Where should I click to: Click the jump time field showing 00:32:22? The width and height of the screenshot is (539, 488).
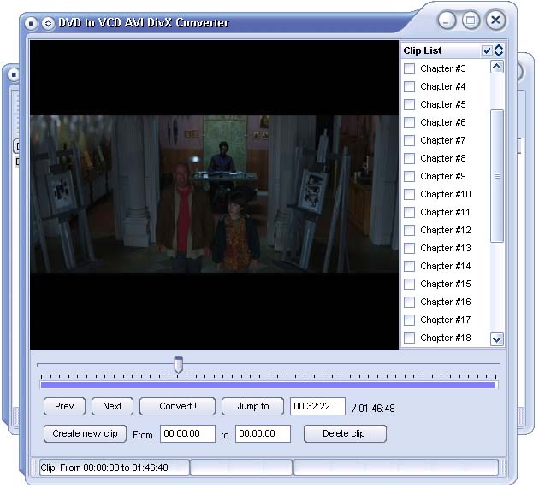click(317, 406)
